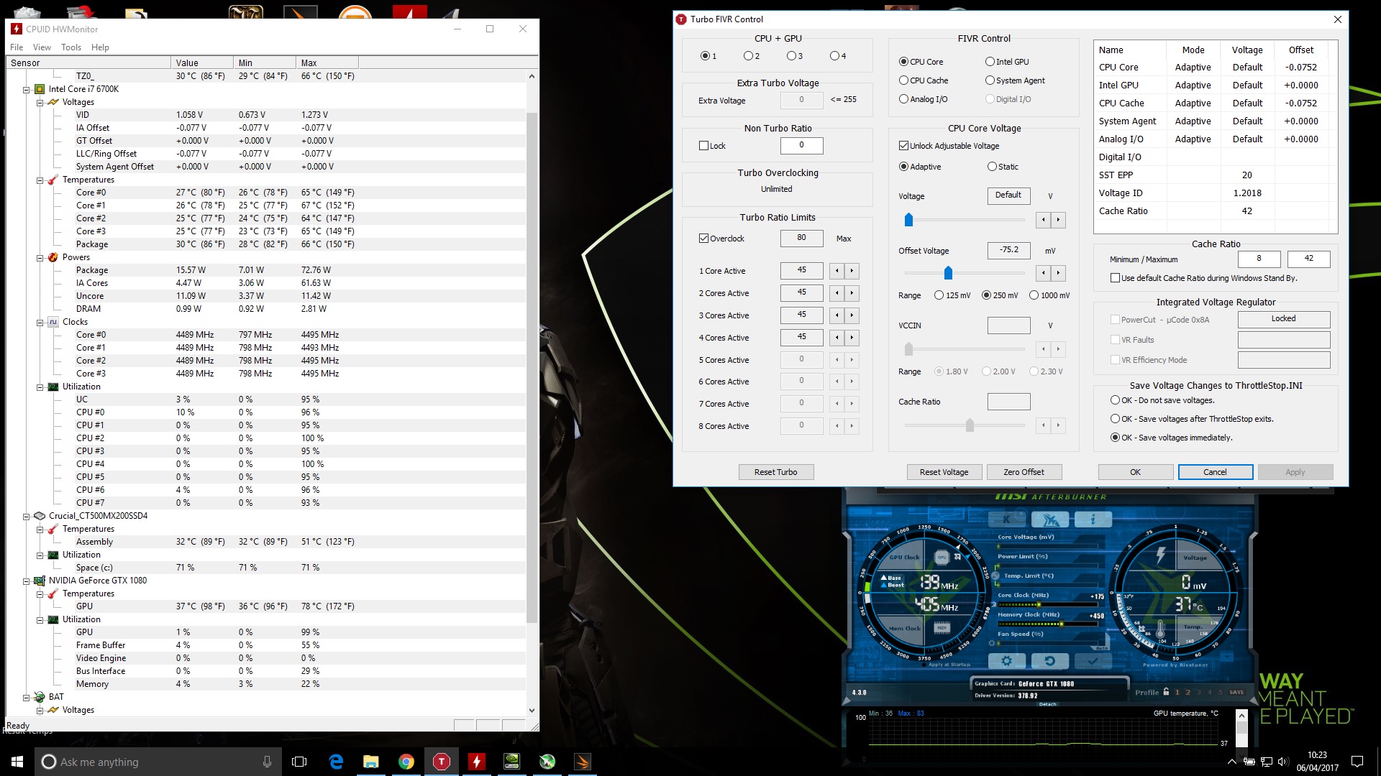This screenshot has height=776, width=1381.
Task: Click the volume icon in system tray
Action: (x=1283, y=762)
